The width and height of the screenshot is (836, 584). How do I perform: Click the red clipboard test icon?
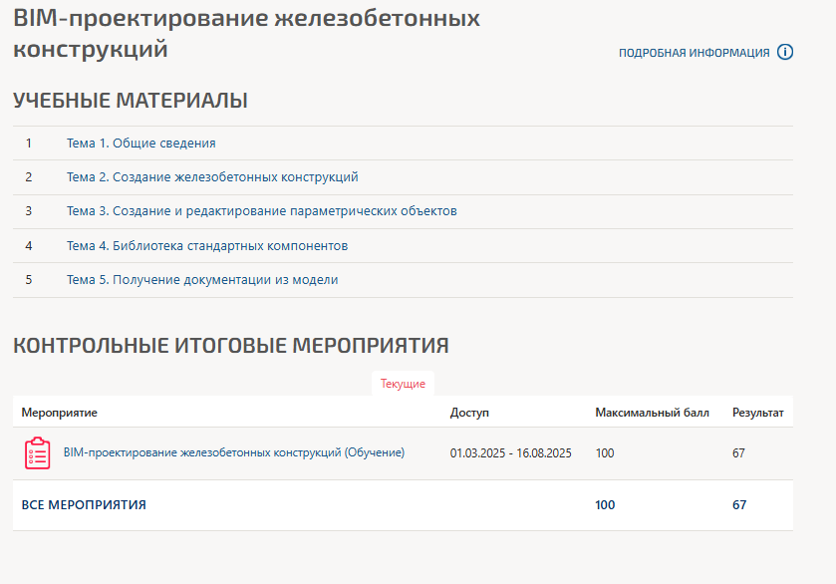tap(37, 453)
